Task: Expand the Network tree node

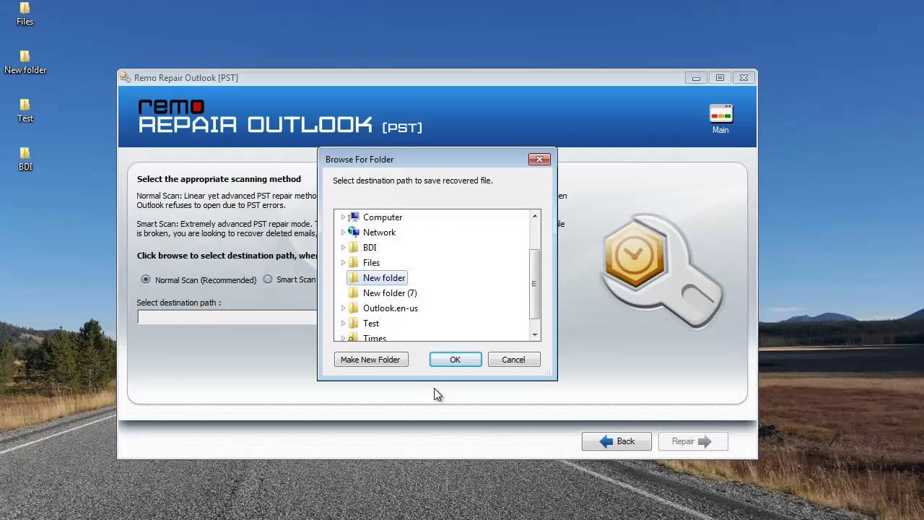Action: coord(343,232)
